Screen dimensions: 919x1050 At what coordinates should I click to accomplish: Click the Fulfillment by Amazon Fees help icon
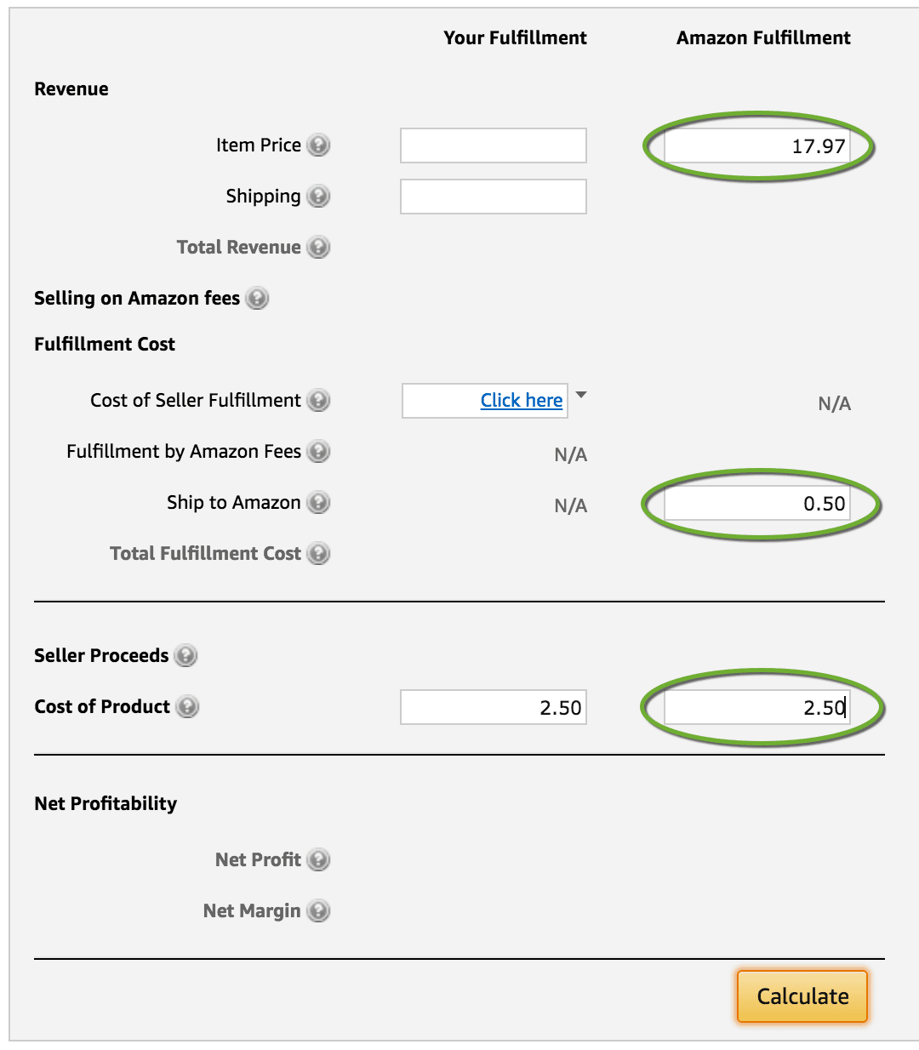318,452
